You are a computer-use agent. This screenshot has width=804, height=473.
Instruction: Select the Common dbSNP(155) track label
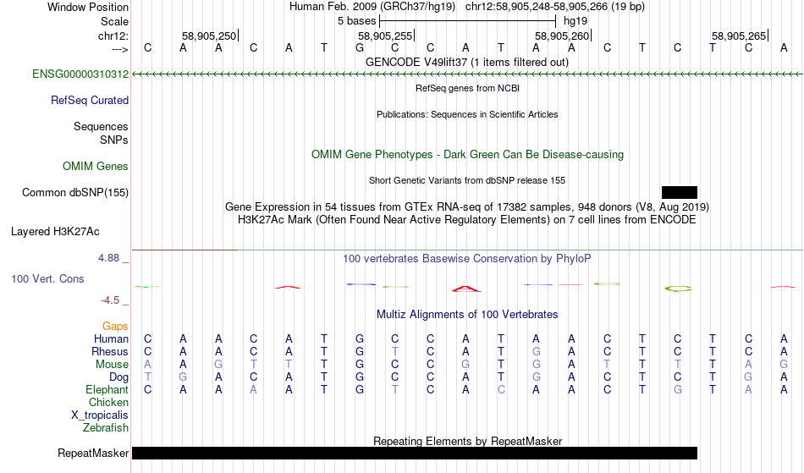tap(75, 193)
